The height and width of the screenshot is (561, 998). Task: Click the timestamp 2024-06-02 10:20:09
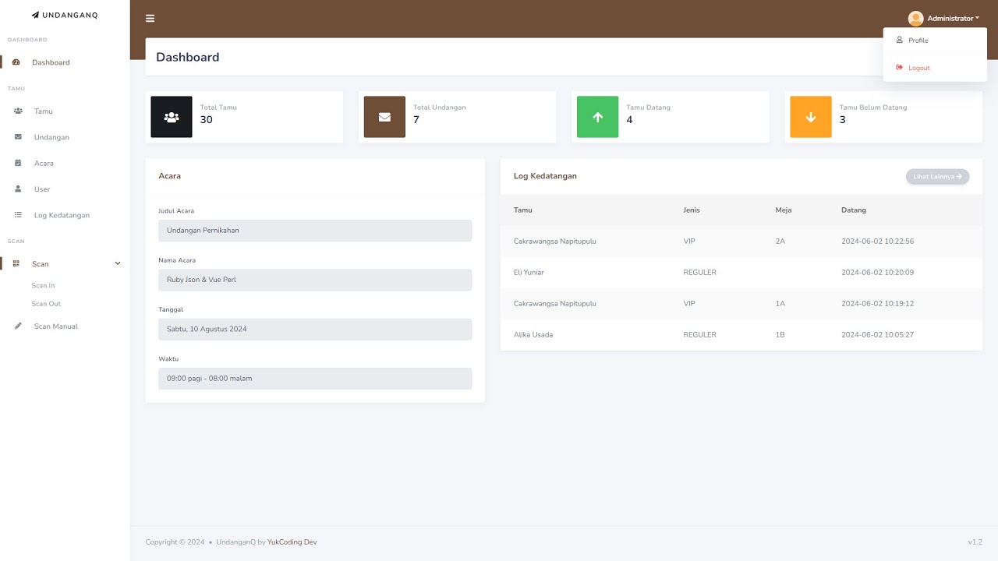coord(877,273)
